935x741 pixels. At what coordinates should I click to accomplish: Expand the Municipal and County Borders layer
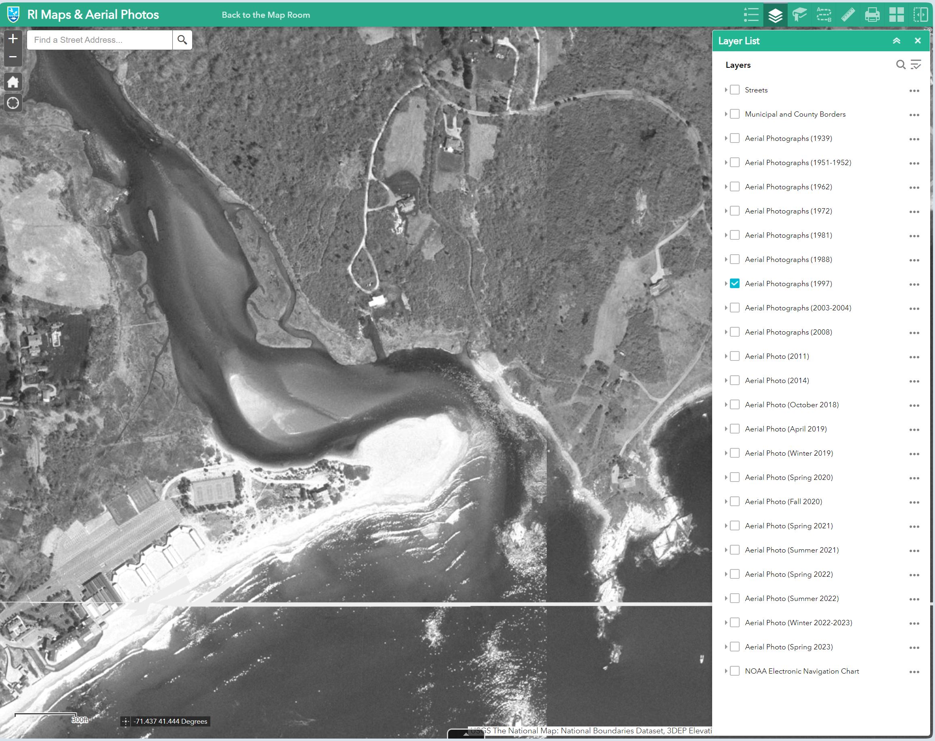coord(725,114)
